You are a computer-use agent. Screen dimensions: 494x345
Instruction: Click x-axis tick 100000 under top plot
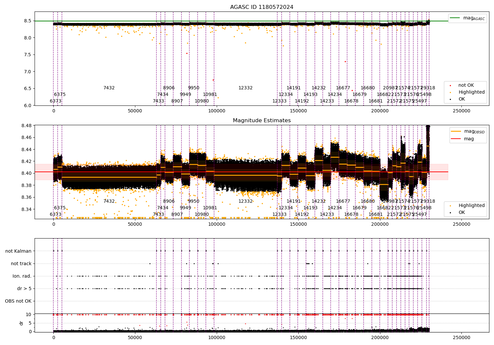click(216, 111)
